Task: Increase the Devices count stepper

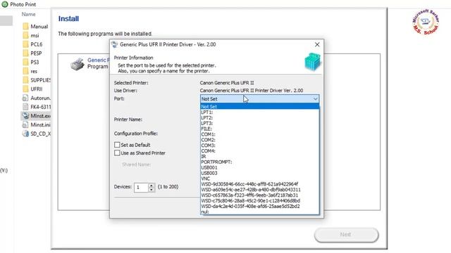Action: 152,186
